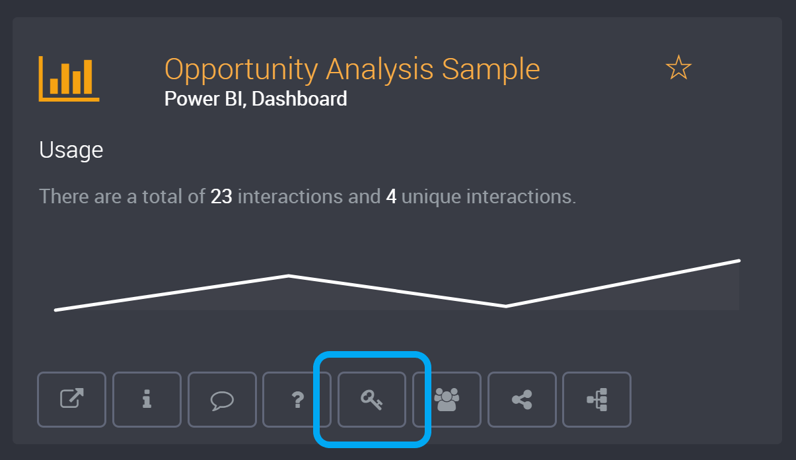This screenshot has width=796, height=460.
Task: Click the orange bar chart logo
Action: coord(69,79)
